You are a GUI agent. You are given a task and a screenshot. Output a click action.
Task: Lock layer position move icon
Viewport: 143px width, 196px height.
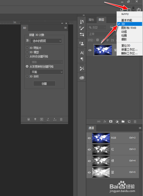(107, 40)
